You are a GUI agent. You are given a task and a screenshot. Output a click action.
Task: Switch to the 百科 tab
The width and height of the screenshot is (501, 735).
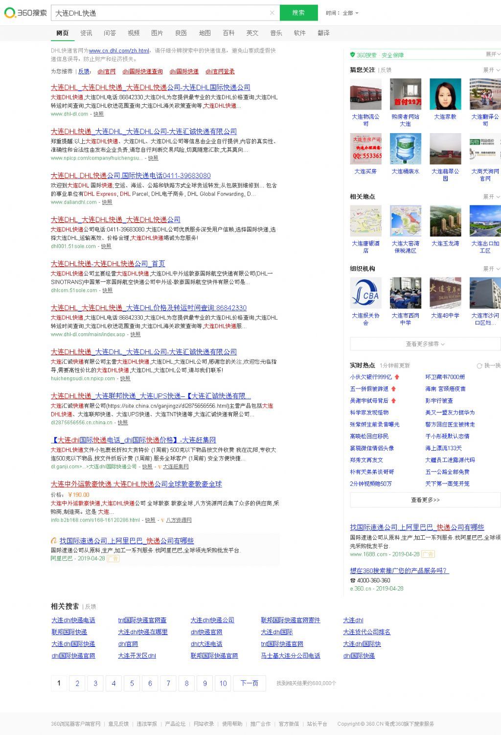pos(228,33)
